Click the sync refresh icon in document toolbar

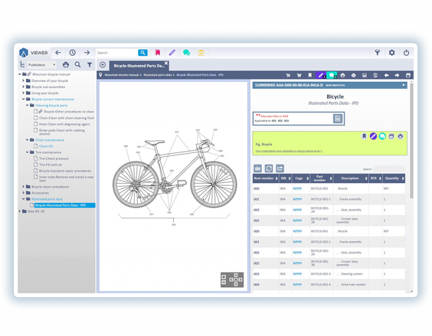coord(375,75)
